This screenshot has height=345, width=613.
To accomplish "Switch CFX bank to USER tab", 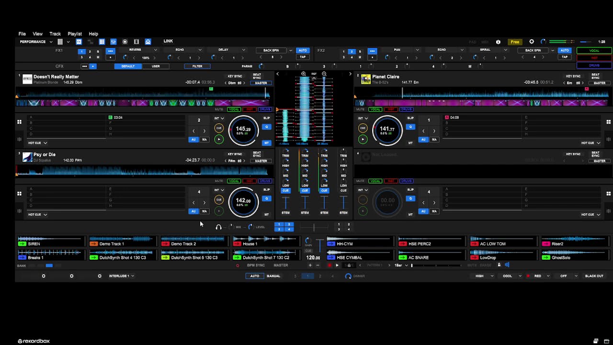I will pyautogui.click(x=156, y=66).
